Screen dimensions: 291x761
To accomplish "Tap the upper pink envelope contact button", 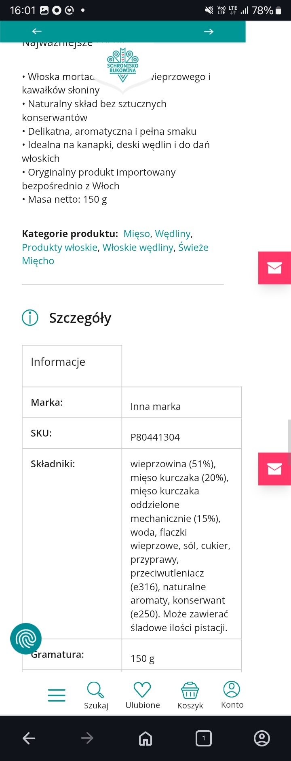I will pyautogui.click(x=274, y=268).
